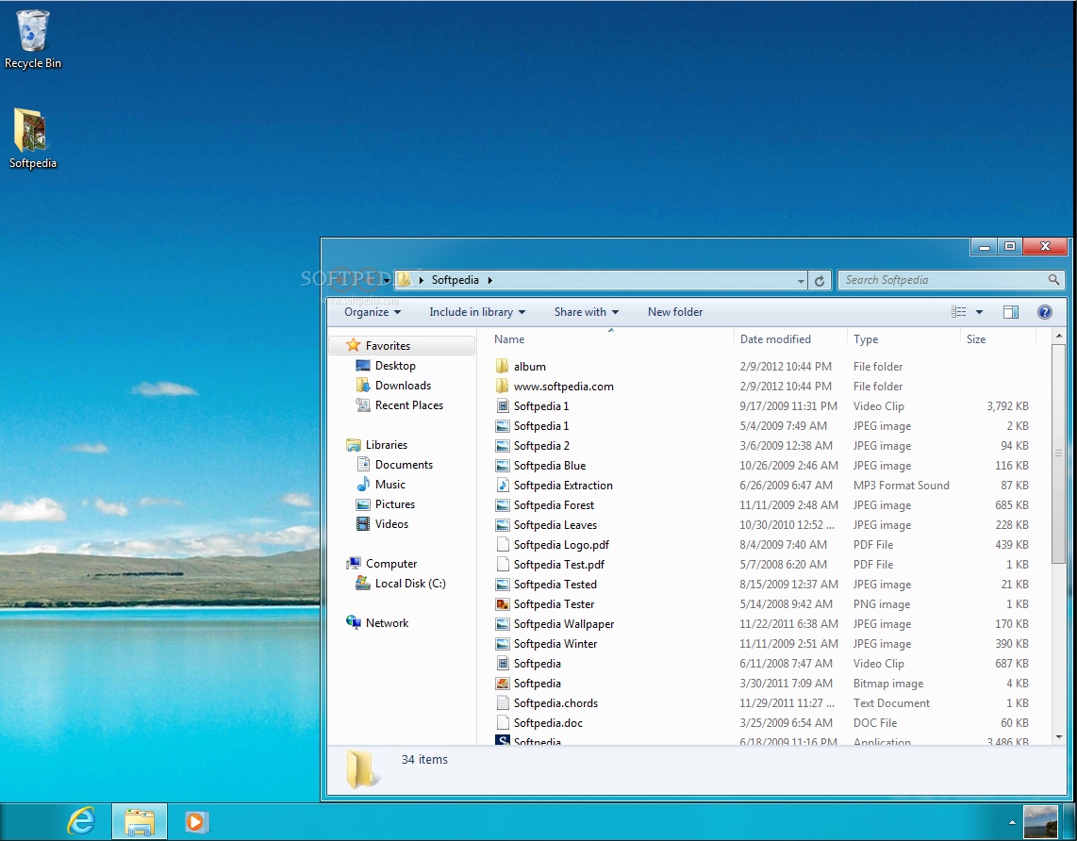This screenshot has width=1077, height=841.
Task: Select the 687 KB Softpedia video clip
Action: pos(538,664)
